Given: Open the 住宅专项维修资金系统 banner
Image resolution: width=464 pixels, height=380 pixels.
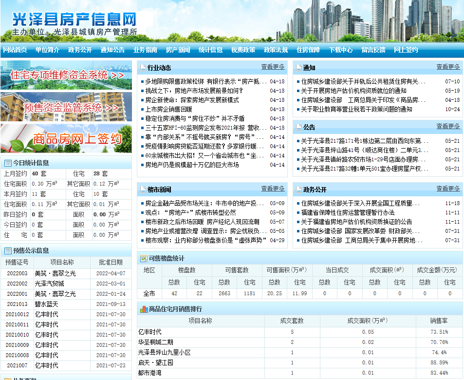Looking at the screenshot, I should (x=66, y=75).
